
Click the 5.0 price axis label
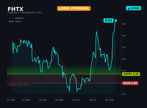(x=124, y=59)
